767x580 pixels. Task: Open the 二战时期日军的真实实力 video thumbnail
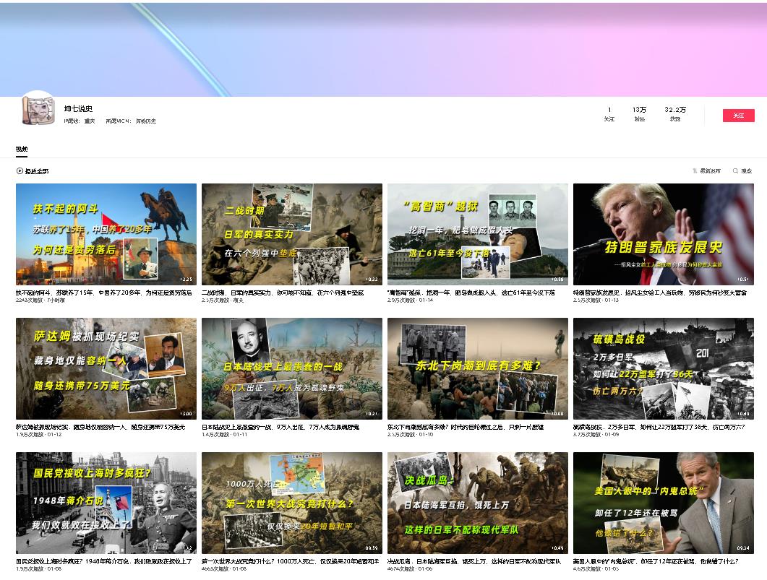(x=292, y=234)
